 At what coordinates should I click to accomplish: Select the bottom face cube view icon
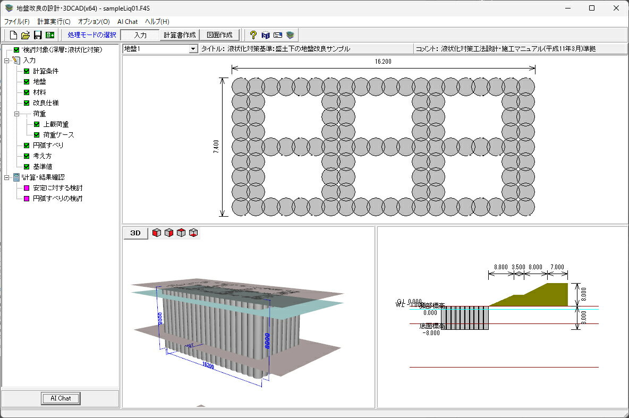tap(193, 233)
